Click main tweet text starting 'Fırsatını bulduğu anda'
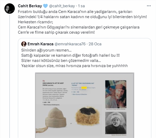Image resolution: width=156 pixels, height=138 pixels. pos(82,22)
